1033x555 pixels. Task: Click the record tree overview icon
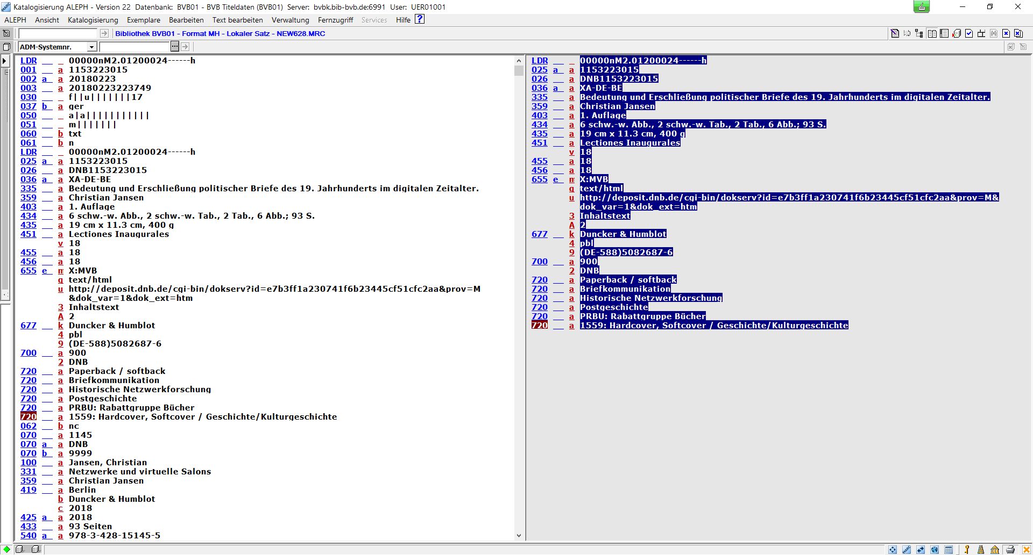tap(919, 33)
